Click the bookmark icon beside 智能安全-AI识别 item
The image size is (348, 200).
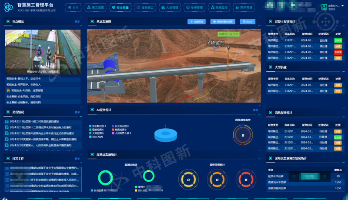tap(8, 90)
